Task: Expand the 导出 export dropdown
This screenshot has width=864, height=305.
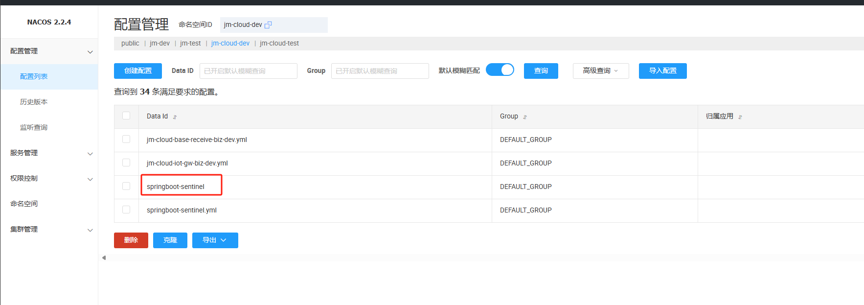Action: (x=215, y=240)
